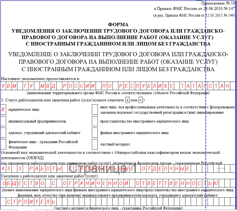The height and width of the screenshot is (211, 237).
Task: Check the 'индивидуальный предприниматель' box
Action: pos(3,121)
